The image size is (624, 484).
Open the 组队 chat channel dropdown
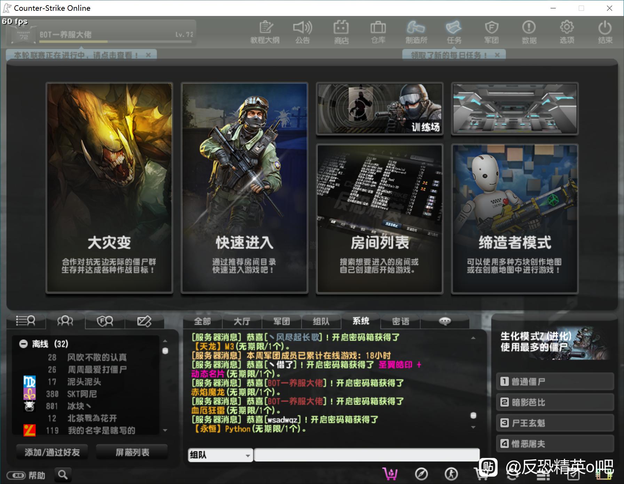(x=220, y=455)
